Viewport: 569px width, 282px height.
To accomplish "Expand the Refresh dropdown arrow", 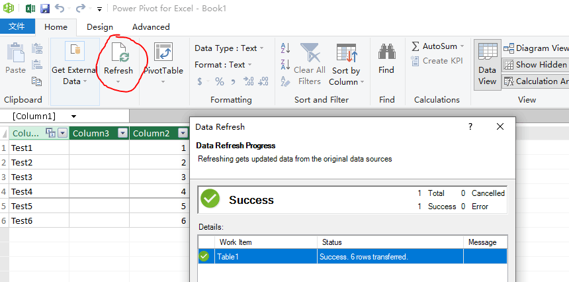I will click(118, 81).
